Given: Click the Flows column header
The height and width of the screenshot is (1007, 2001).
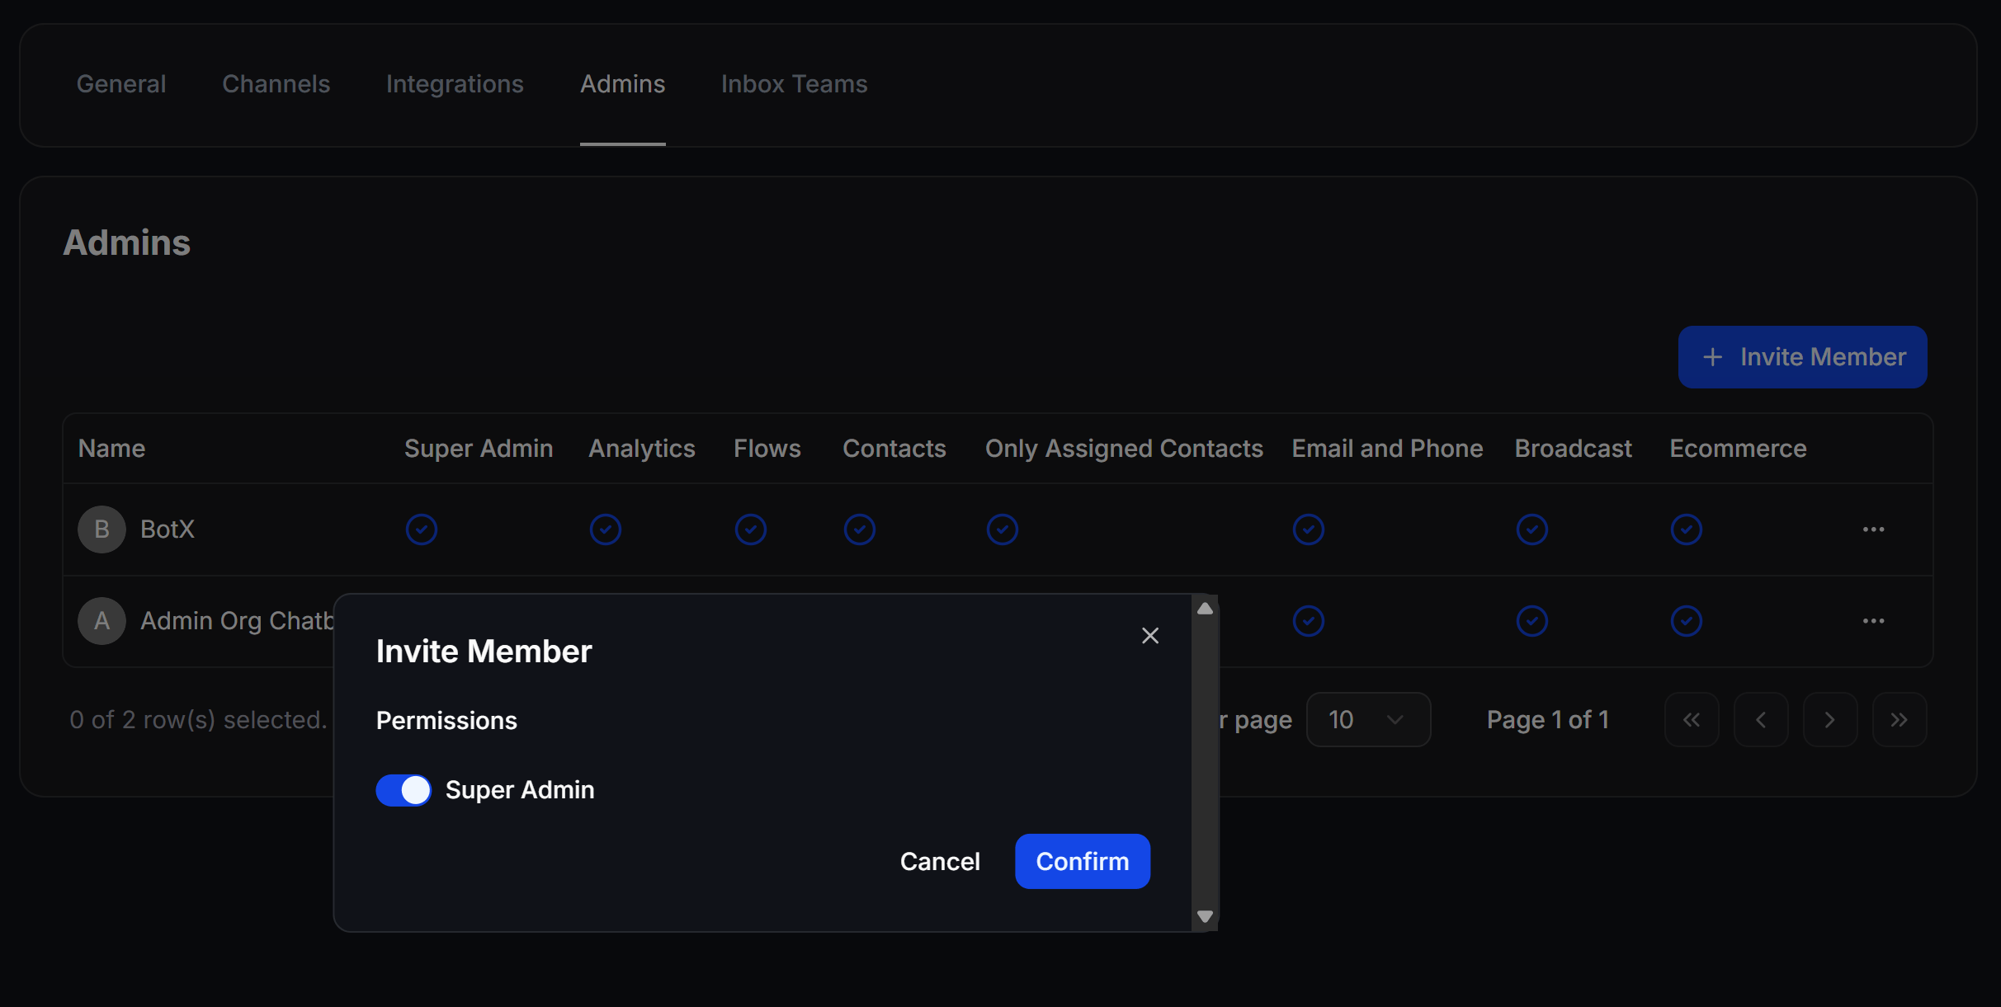Looking at the screenshot, I should click(x=767, y=449).
